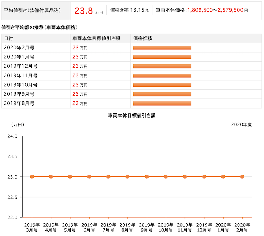Click the 値引き率 13.15% text

129,10
